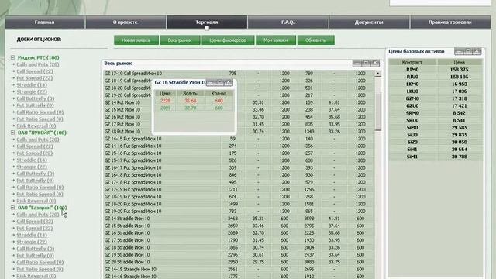
Task: Select the GZ 20 Straddle Июн 10 row
Action: pyautogui.click(x=239, y=262)
